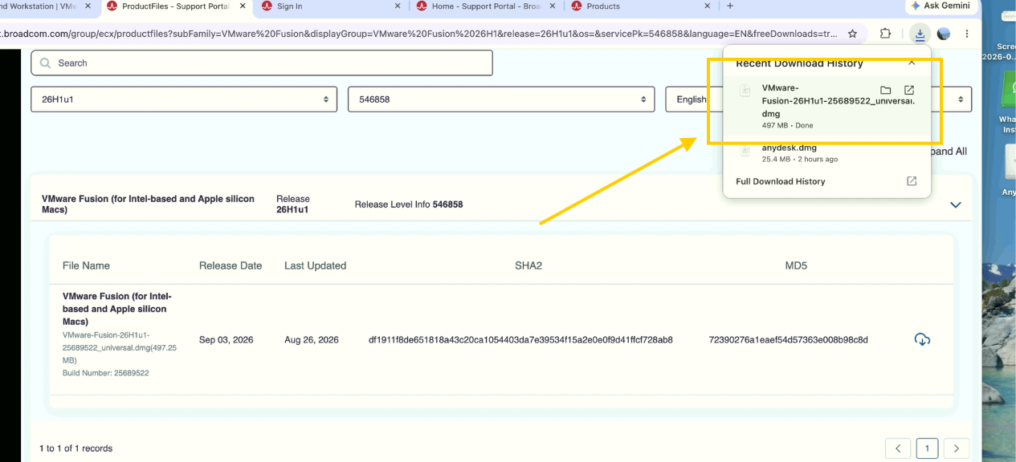Click the MD5 hash value

pyautogui.click(x=788, y=340)
